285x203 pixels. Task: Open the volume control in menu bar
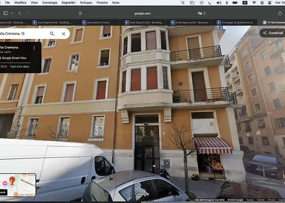tap(219, 2)
